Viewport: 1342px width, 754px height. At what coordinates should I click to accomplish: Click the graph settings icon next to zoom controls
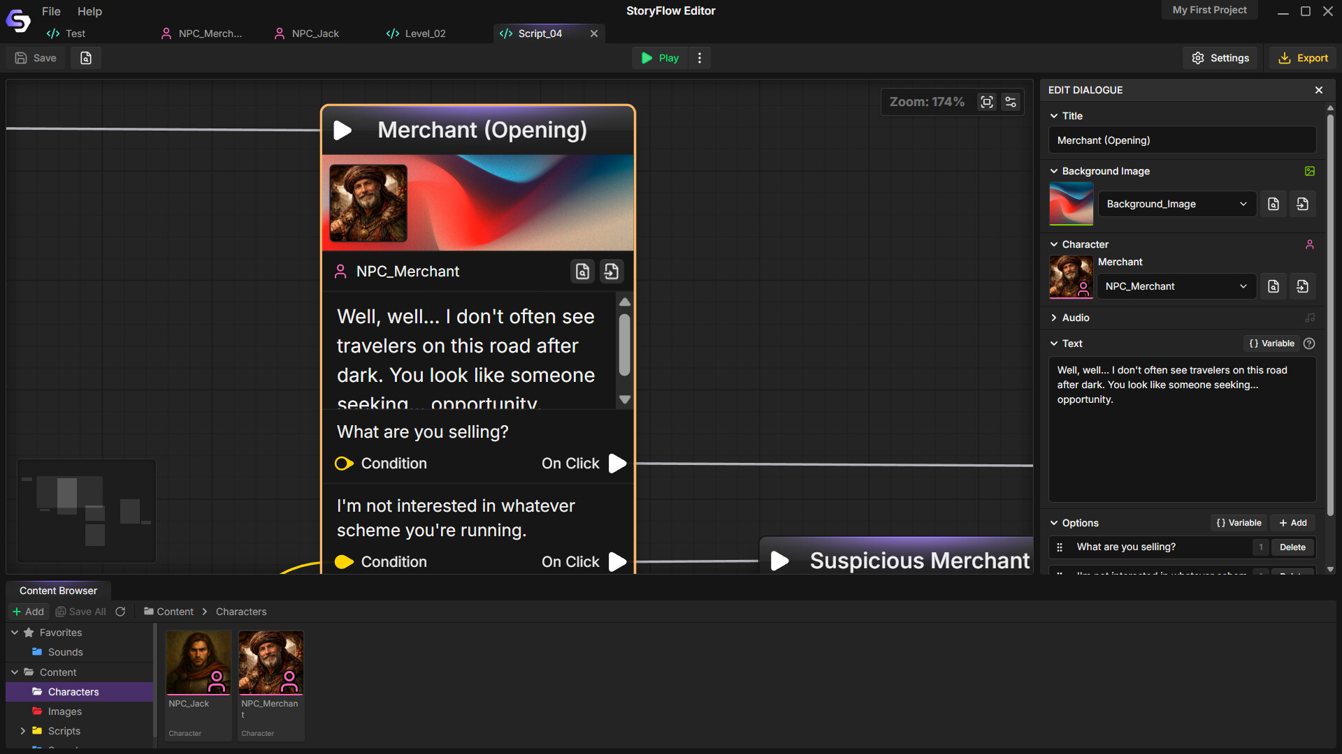coord(1010,101)
